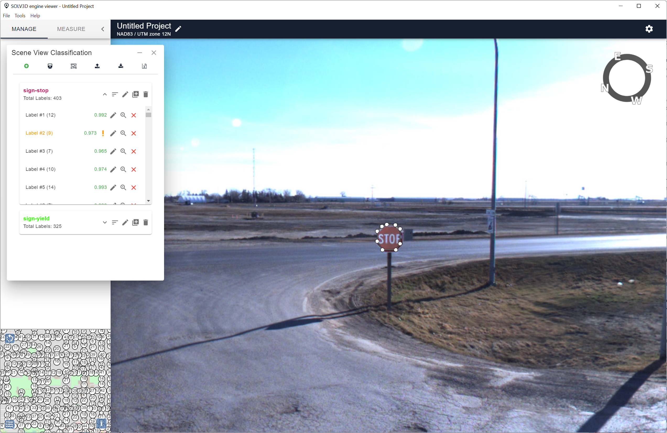Click the download icon in classification toolbar
This screenshot has height=433, width=667.
(121, 66)
